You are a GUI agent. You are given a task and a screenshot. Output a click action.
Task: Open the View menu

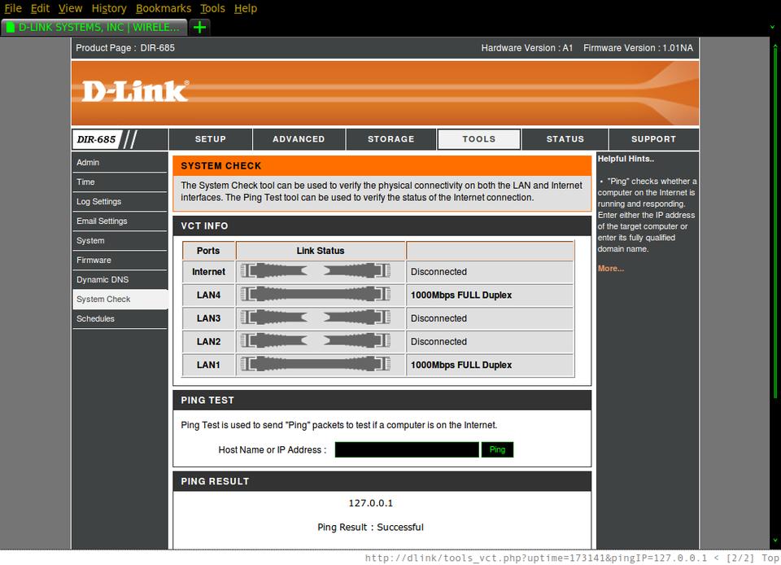coord(70,8)
